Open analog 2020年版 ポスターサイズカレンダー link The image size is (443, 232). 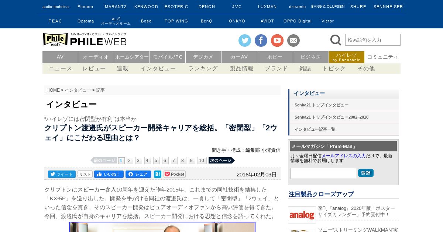click(x=356, y=211)
